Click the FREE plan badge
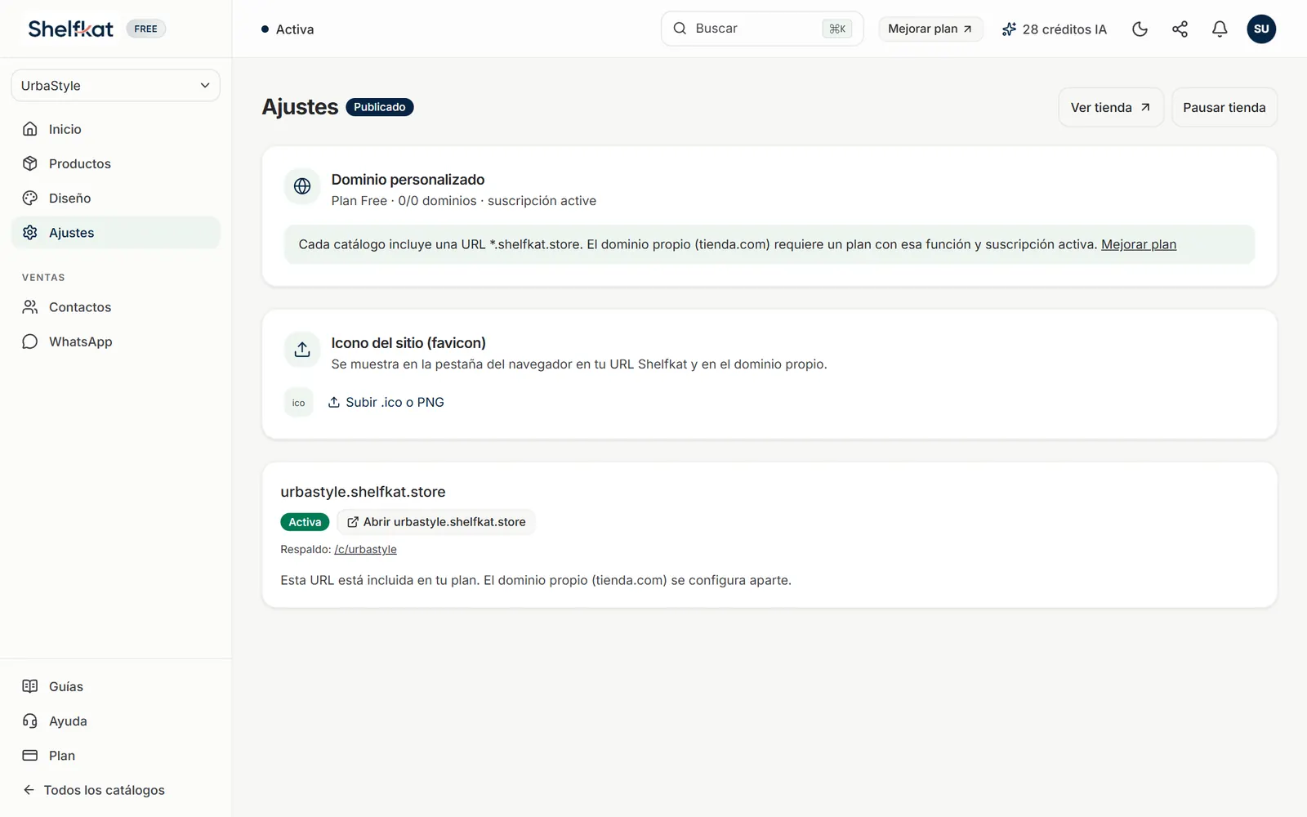The height and width of the screenshot is (817, 1307). pyautogui.click(x=145, y=29)
